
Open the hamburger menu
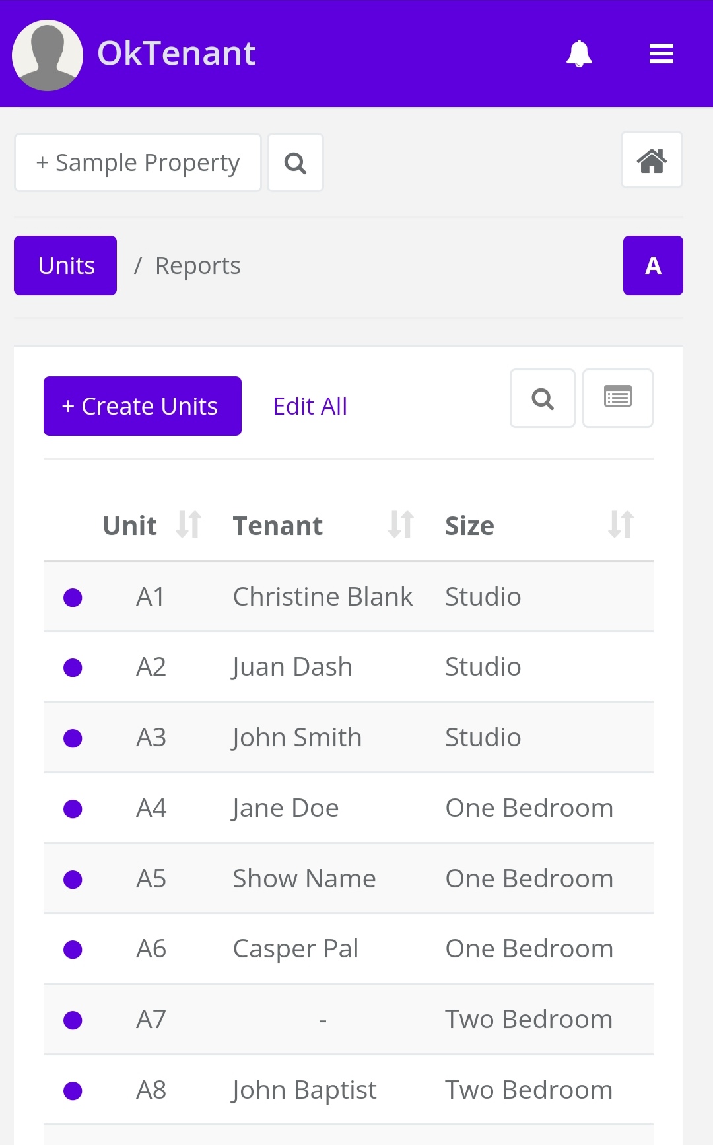(x=661, y=53)
